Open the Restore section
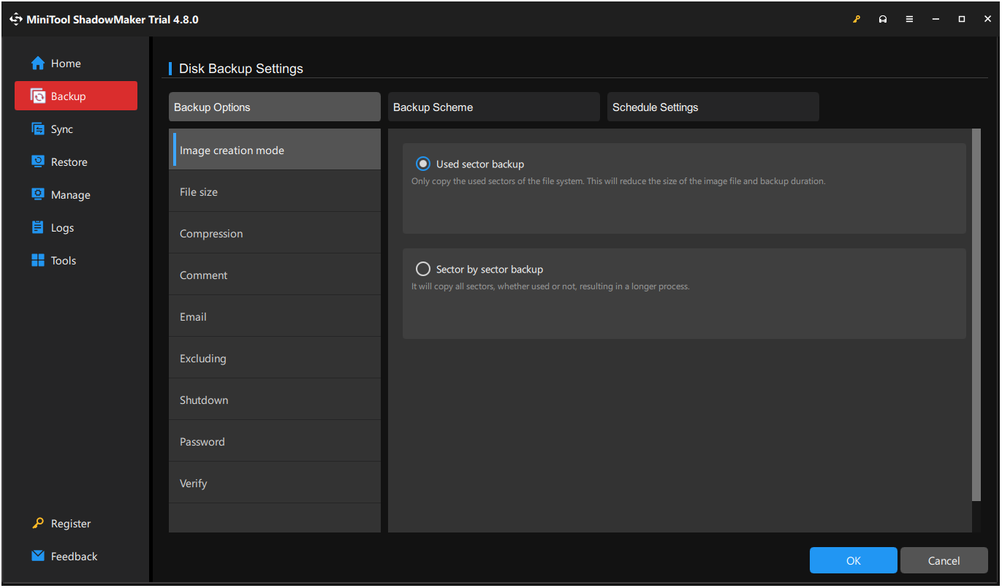The width and height of the screenshot is (1002, 588). [67, 161]
